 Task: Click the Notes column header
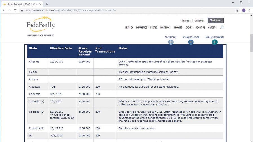pyautogui.click(x=123, y=48)
